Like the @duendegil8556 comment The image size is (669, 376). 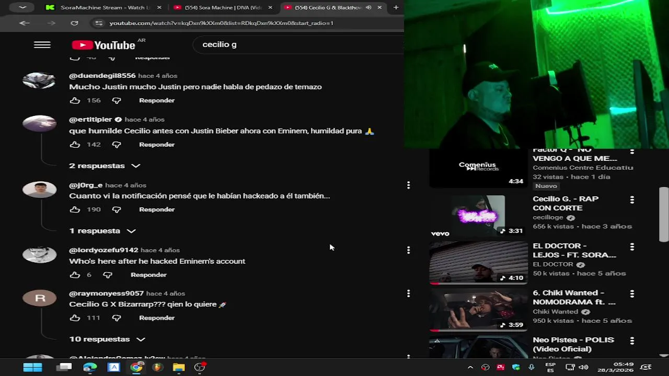pyautogui.click(x=75, y=100)
